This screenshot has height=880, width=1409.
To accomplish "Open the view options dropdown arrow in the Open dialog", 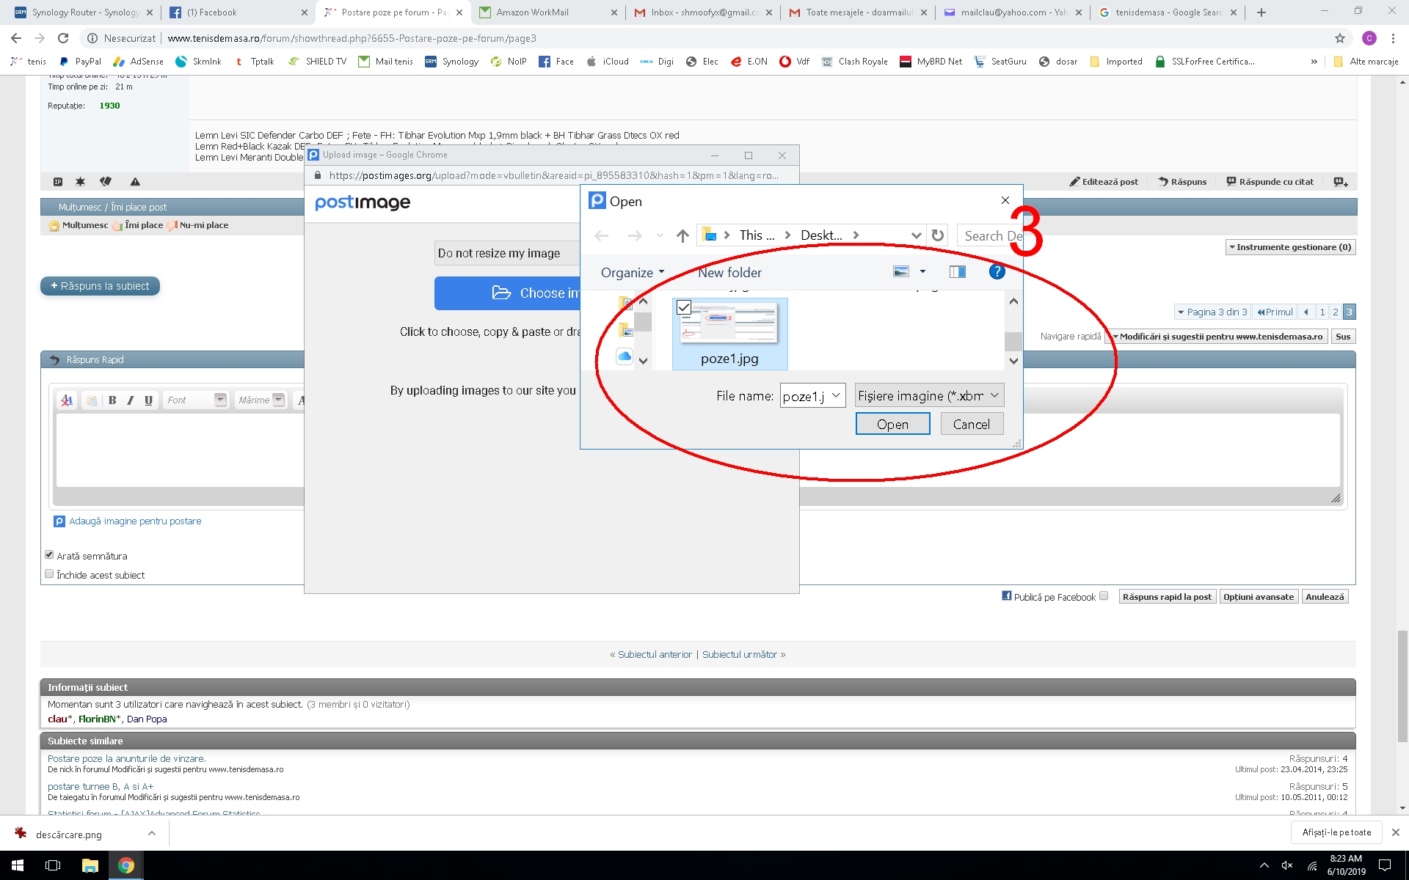I will click(x=922, y=271).
